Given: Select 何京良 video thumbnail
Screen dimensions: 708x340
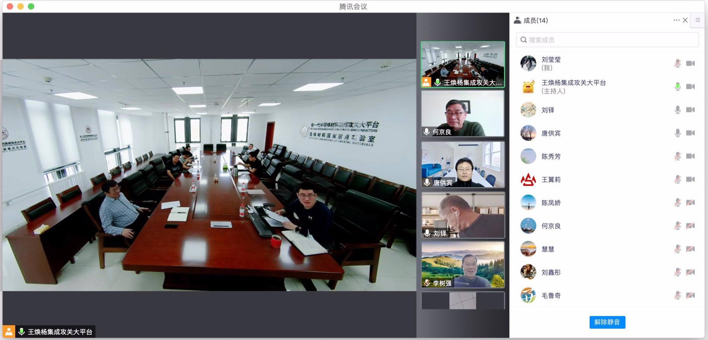Looking at the screenshot, I should point(462,113).
